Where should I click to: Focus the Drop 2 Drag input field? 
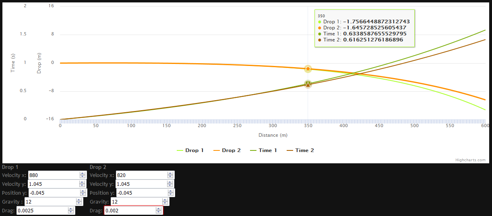(x=130, y=211)
